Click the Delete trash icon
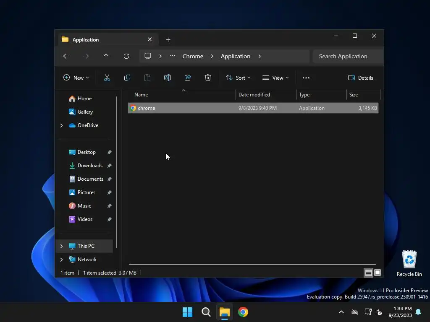430x322 pixels. coord(208,78)
